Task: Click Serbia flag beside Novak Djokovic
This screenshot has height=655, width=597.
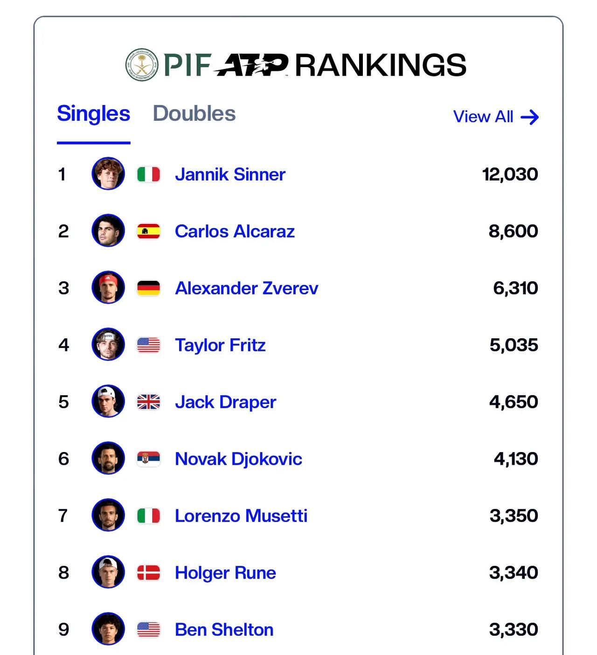Action: (149, 459)
